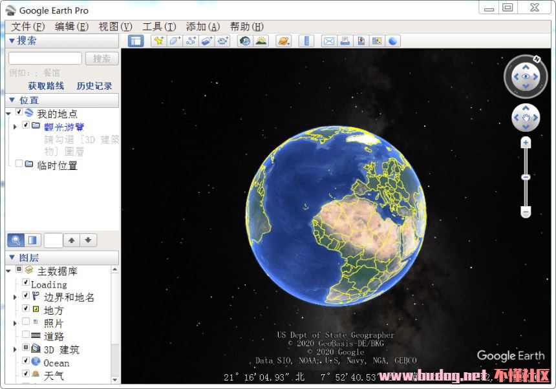Viewport: 556px width, 389px height.
Task: Click the places panel search magnifier button
Action: [x=16, y=240]
